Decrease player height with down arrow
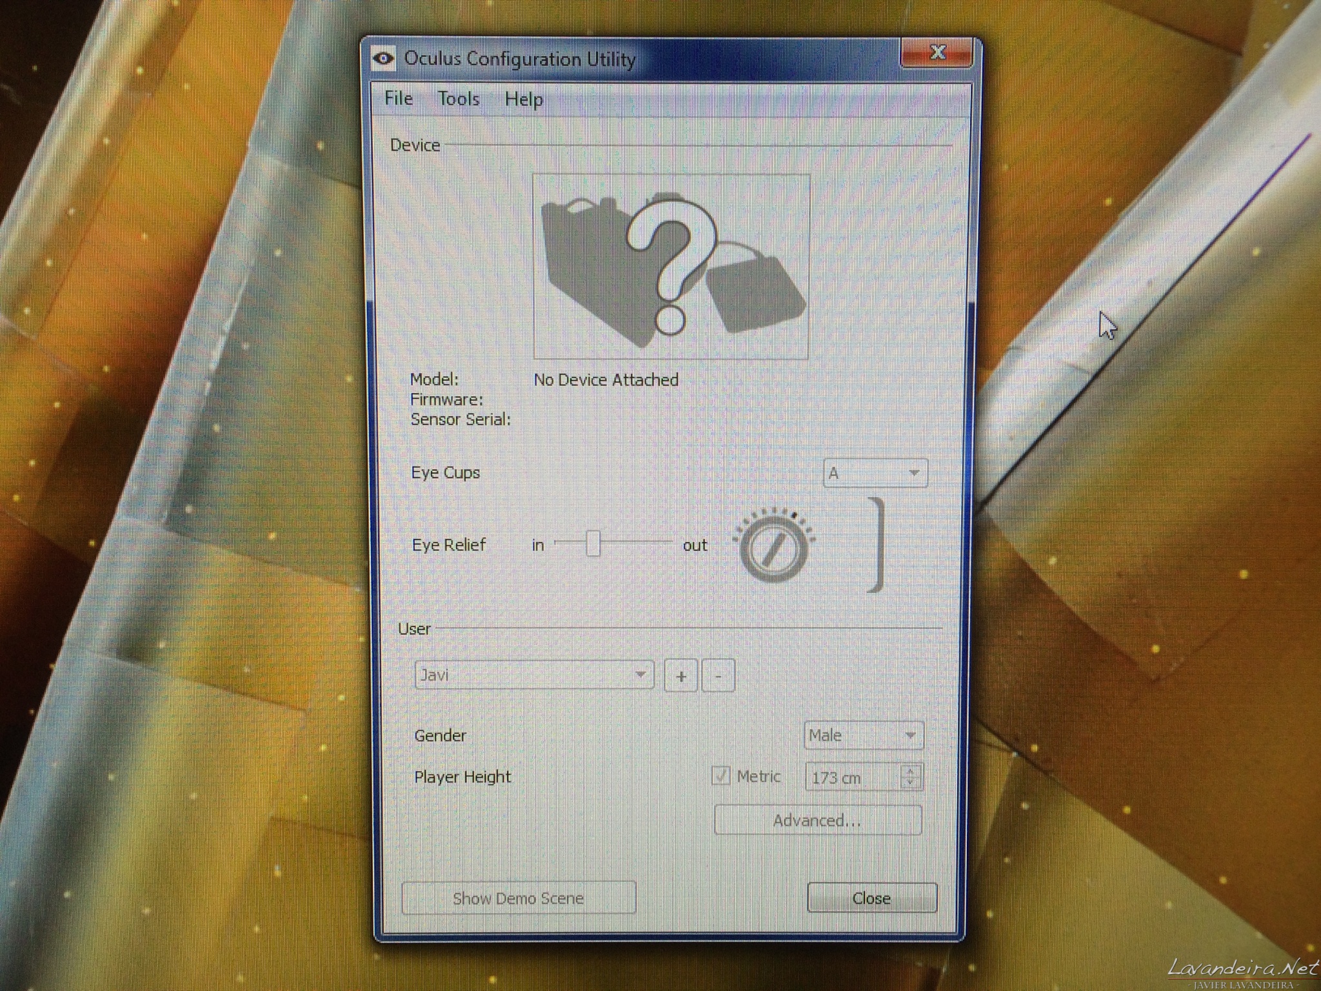This screenshot has height=991, width=1321. pos(910,783)
